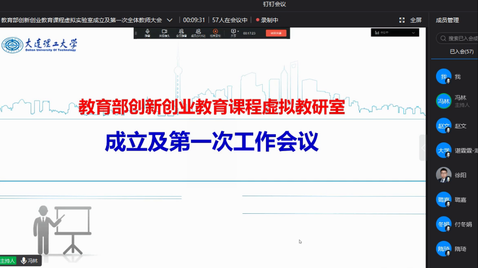478x268 pixels.
Task: Click the microphone mute icon in shared toolbar
Action: (148, 32)
